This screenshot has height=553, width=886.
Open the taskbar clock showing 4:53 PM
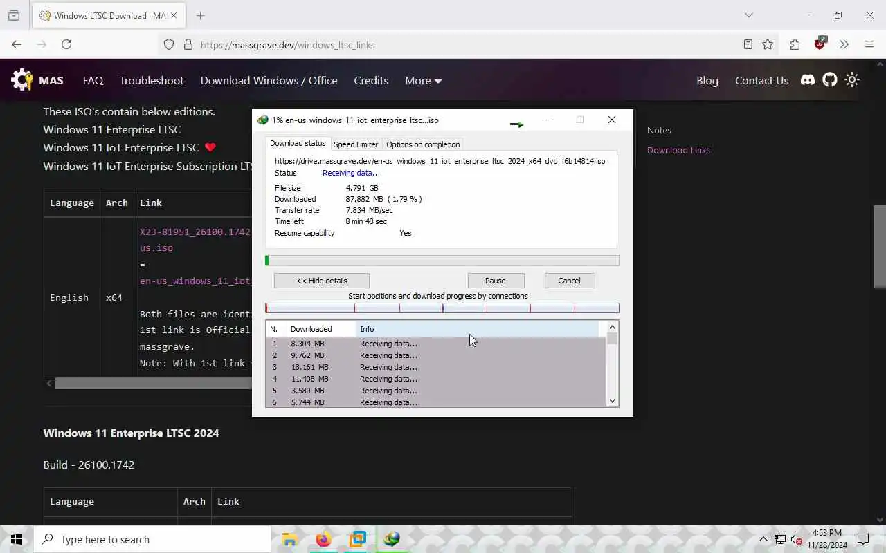[x=827, y=539]
